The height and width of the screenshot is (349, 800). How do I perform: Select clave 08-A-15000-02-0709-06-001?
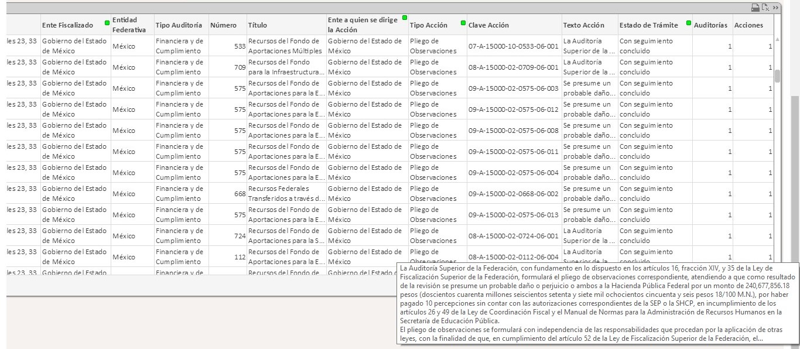coord(514,67)
